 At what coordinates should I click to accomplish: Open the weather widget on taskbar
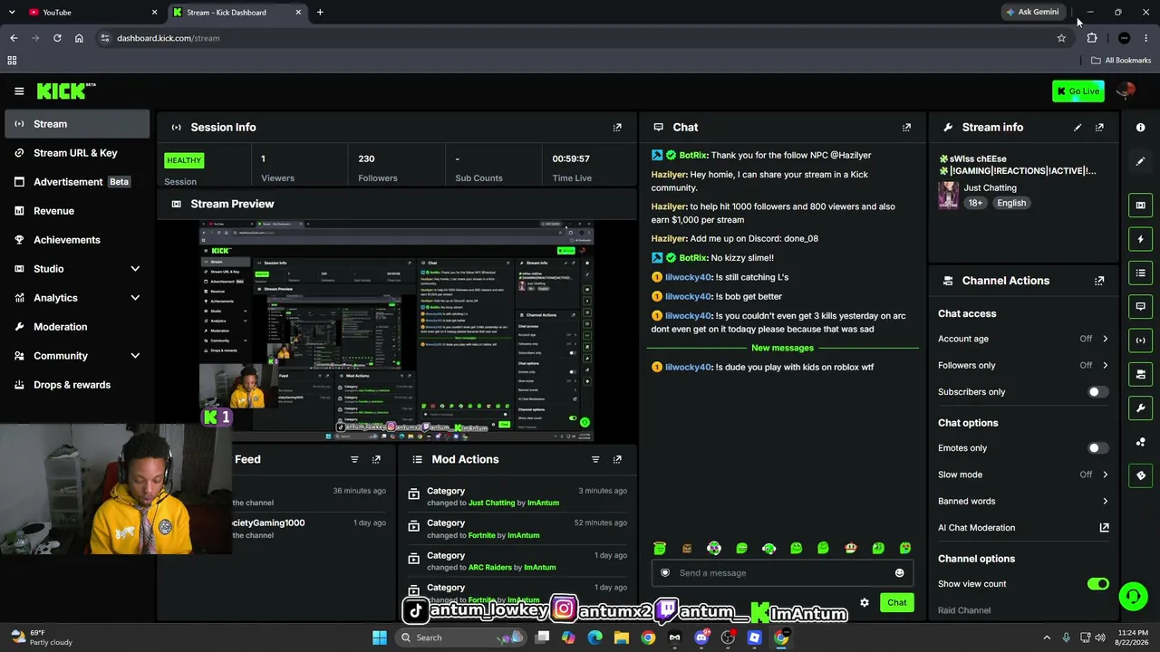[42, 638]
